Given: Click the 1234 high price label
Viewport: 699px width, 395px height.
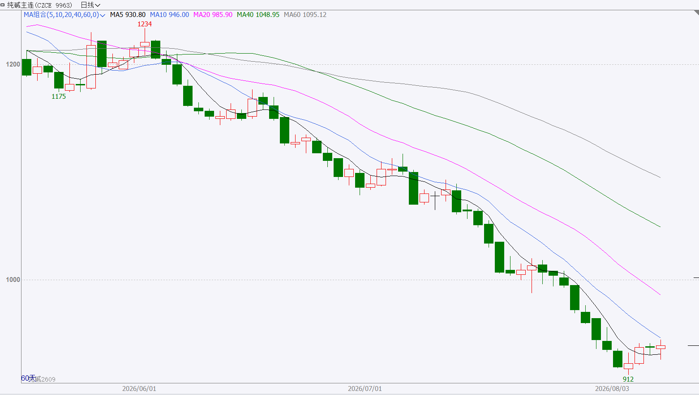Looking at the screenshot, I should click(145, 24).
